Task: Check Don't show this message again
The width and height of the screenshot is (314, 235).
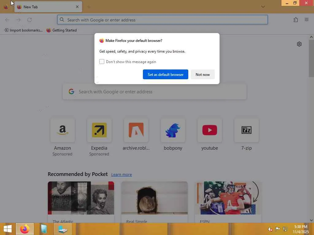Action: point(102,62)
